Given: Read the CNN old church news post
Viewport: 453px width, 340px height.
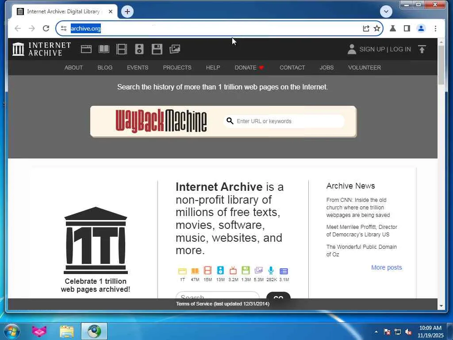Looking at the screenshot, I should click(x=358, y=207).
